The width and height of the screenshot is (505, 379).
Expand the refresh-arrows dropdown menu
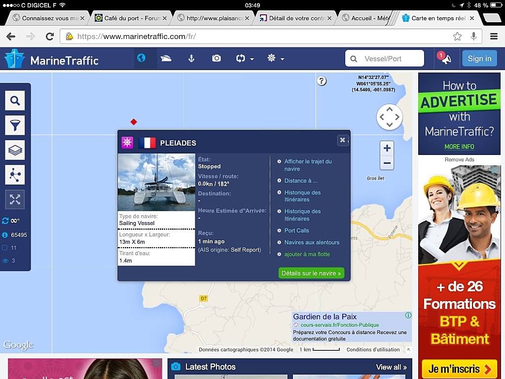coord(245,59)
